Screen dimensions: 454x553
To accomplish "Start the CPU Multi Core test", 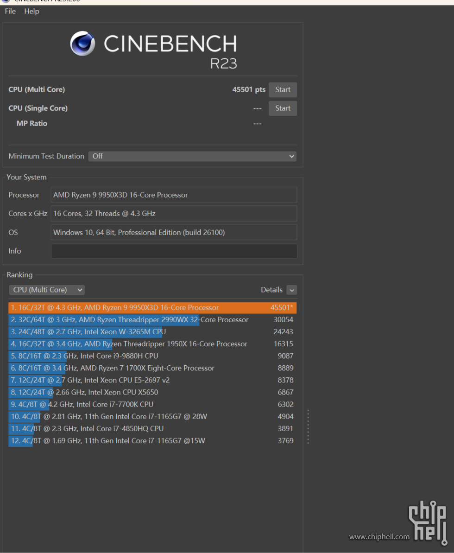I will (283, 89).
